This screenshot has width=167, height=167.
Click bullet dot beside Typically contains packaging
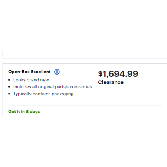[9, 94]
